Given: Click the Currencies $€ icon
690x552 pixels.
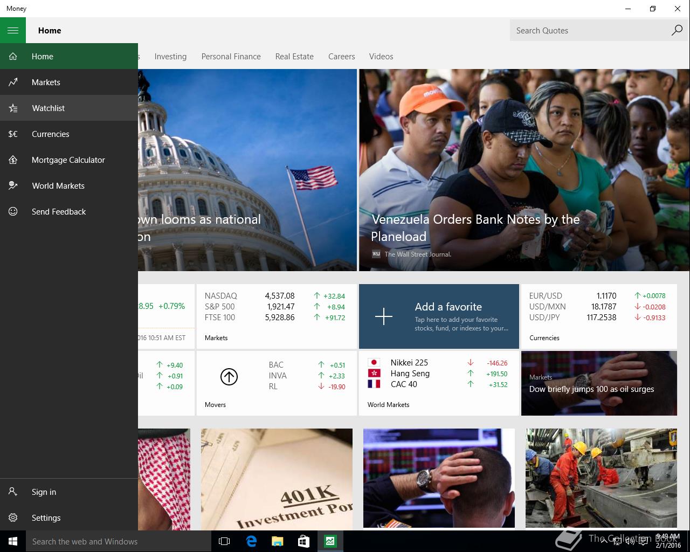Looking at the screenshot, I should point(13,134).
